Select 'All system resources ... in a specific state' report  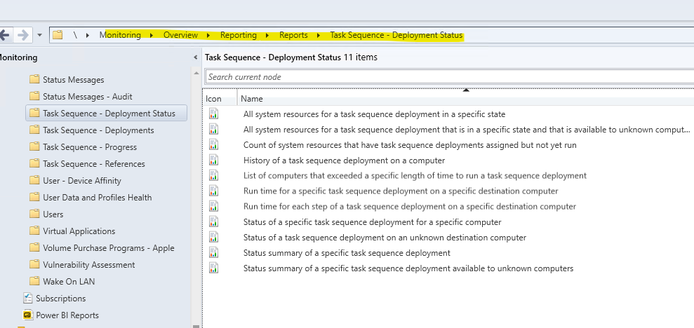point(374,114)
